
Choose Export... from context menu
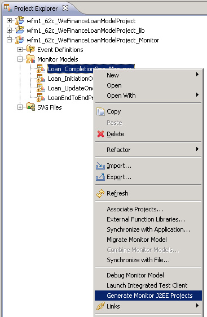148,177
